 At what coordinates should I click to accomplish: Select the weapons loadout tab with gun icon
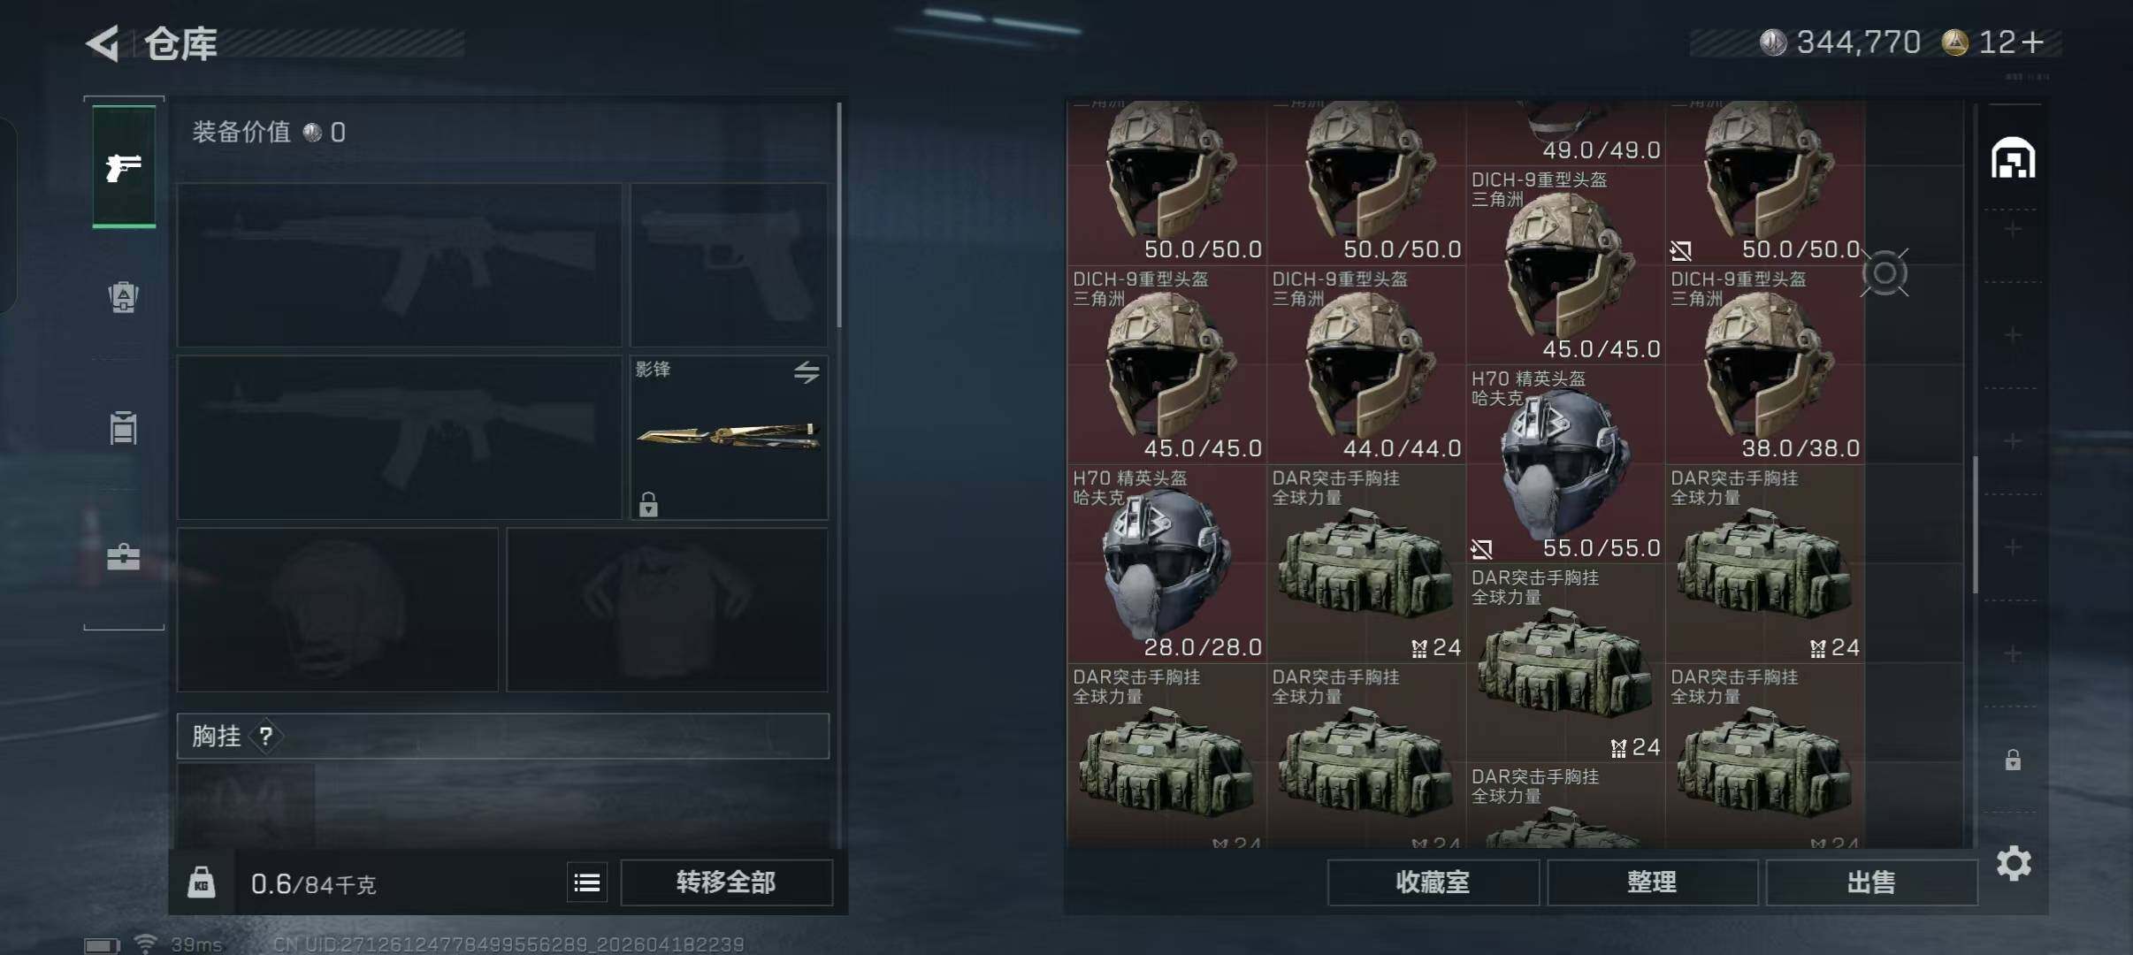124,166
